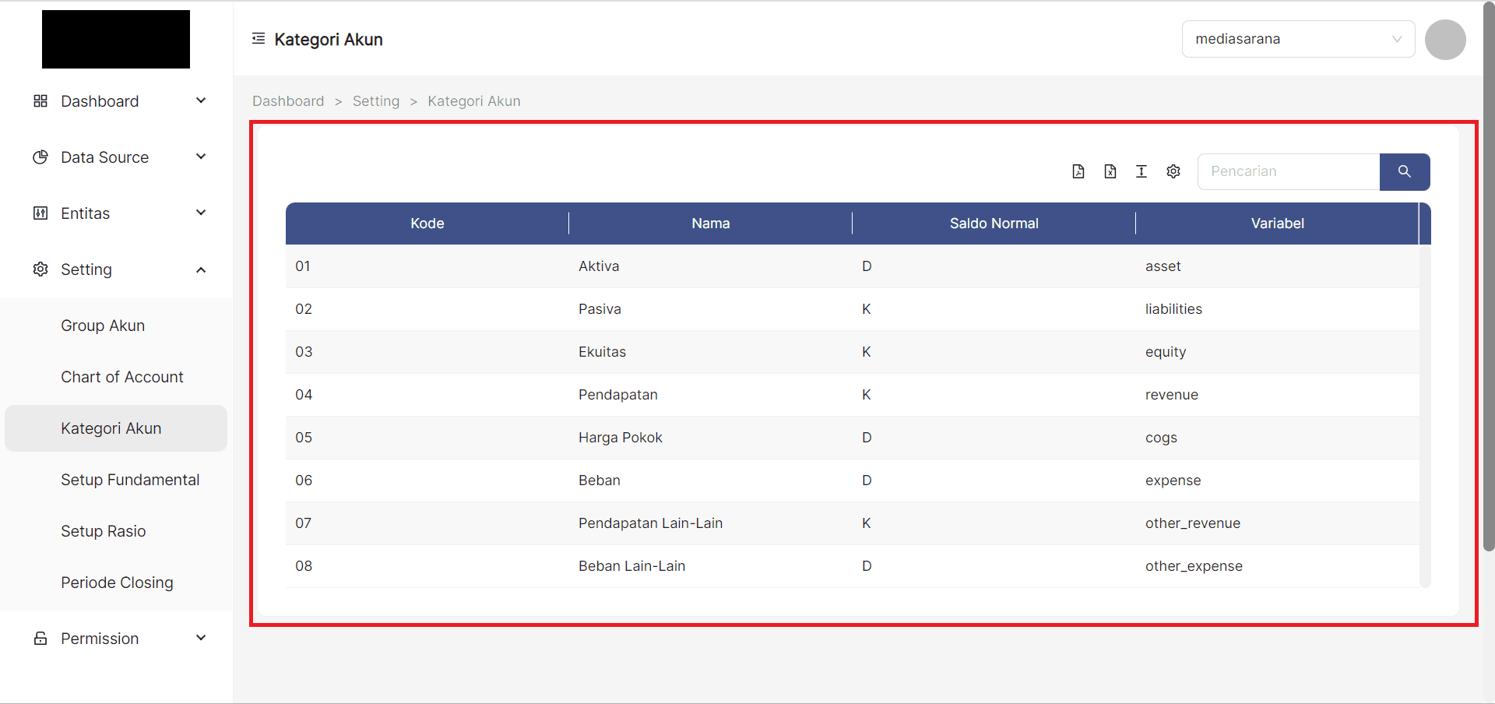Click the user avatar circle
This screenshot has height=704, width=1495.
tap(1445, 40)
